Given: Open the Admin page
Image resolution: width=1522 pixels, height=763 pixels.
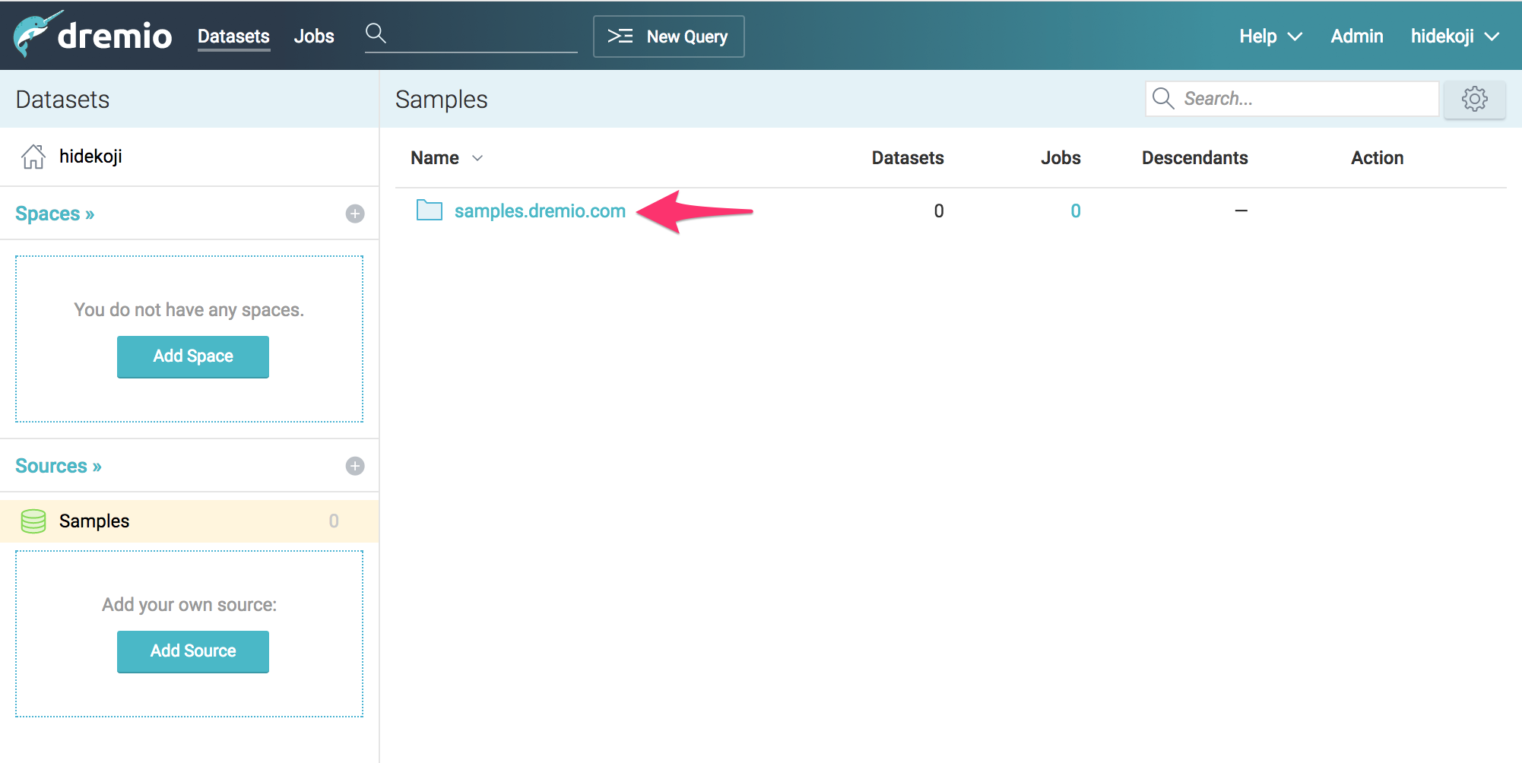Looking at the screenshot, I should click(x=1356, y=36).
